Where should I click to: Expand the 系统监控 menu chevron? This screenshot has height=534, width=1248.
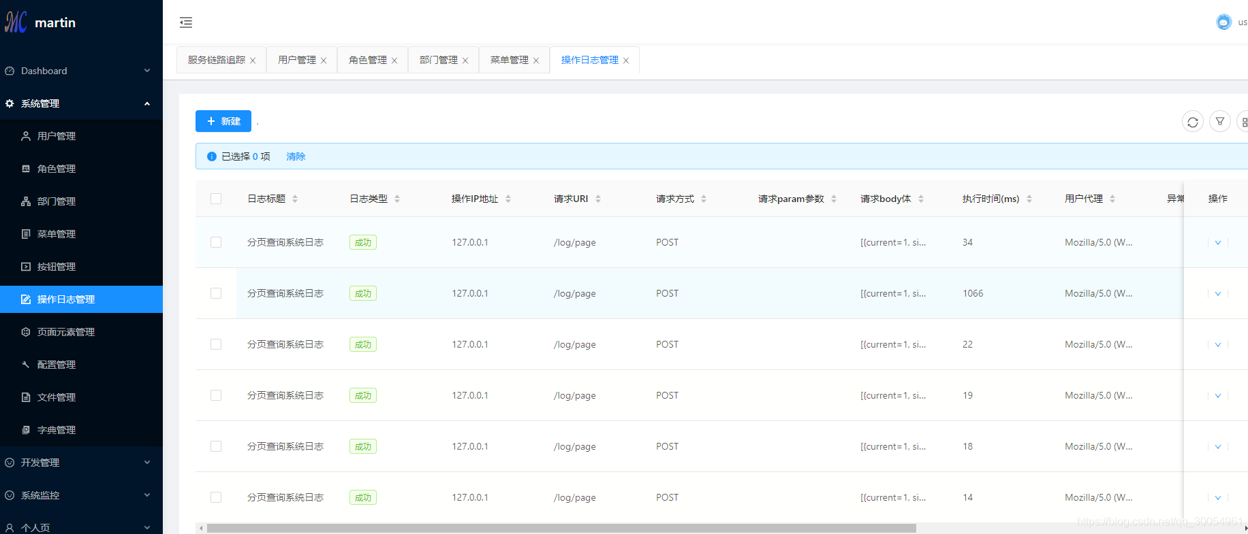coord(147,495)
